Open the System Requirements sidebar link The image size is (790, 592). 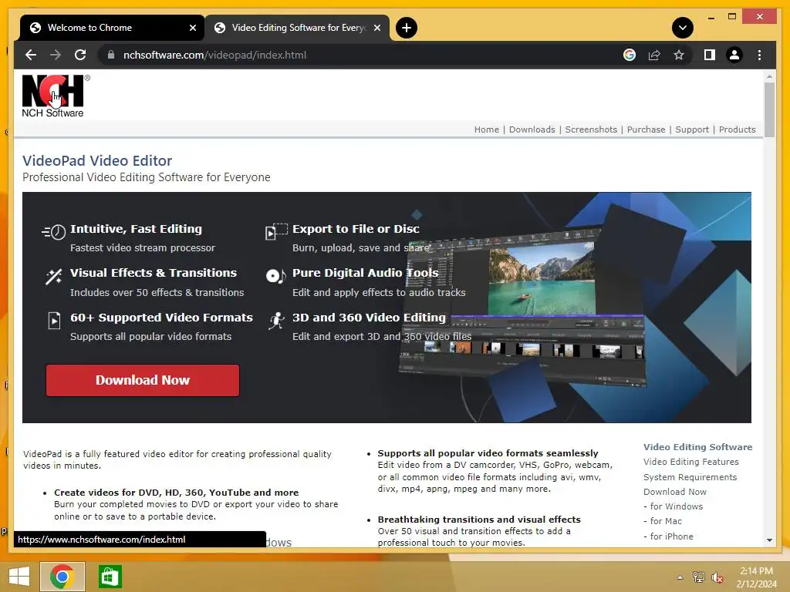pos(690,476)
